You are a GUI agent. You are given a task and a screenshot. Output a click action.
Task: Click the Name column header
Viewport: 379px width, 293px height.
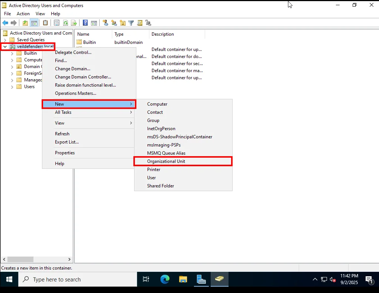click(x=94, y=34)
